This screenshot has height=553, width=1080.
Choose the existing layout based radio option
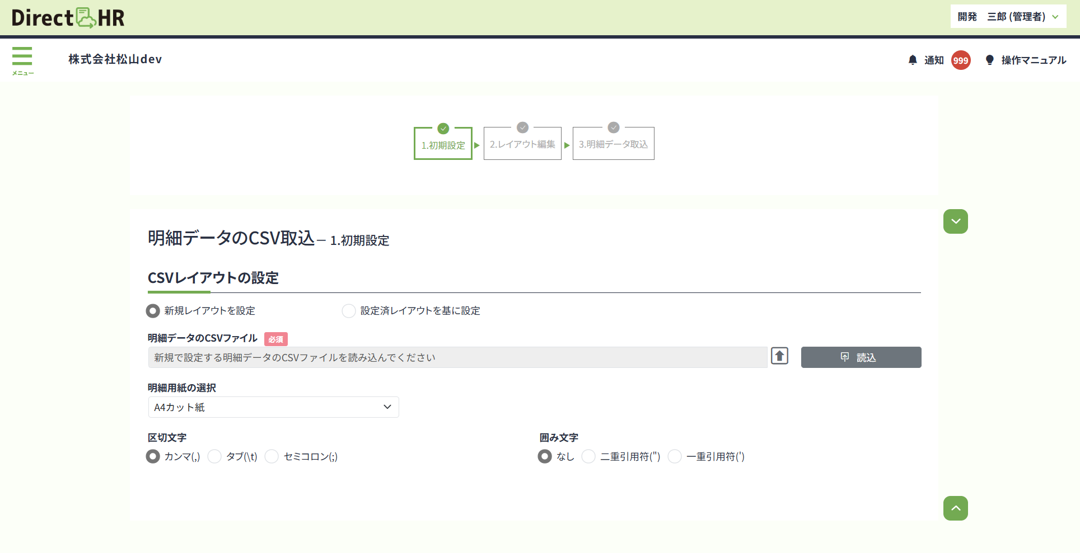[349, 311]
